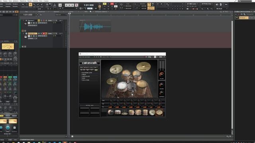Open drum track edit filter dropdown
This screenshot has width=255, height=143.
pos(52,33)
